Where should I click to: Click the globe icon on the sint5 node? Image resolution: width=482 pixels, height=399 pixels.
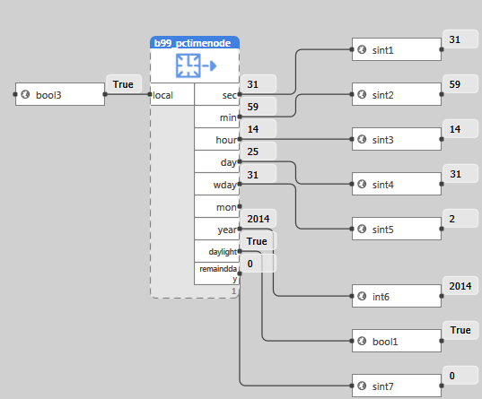362,229
